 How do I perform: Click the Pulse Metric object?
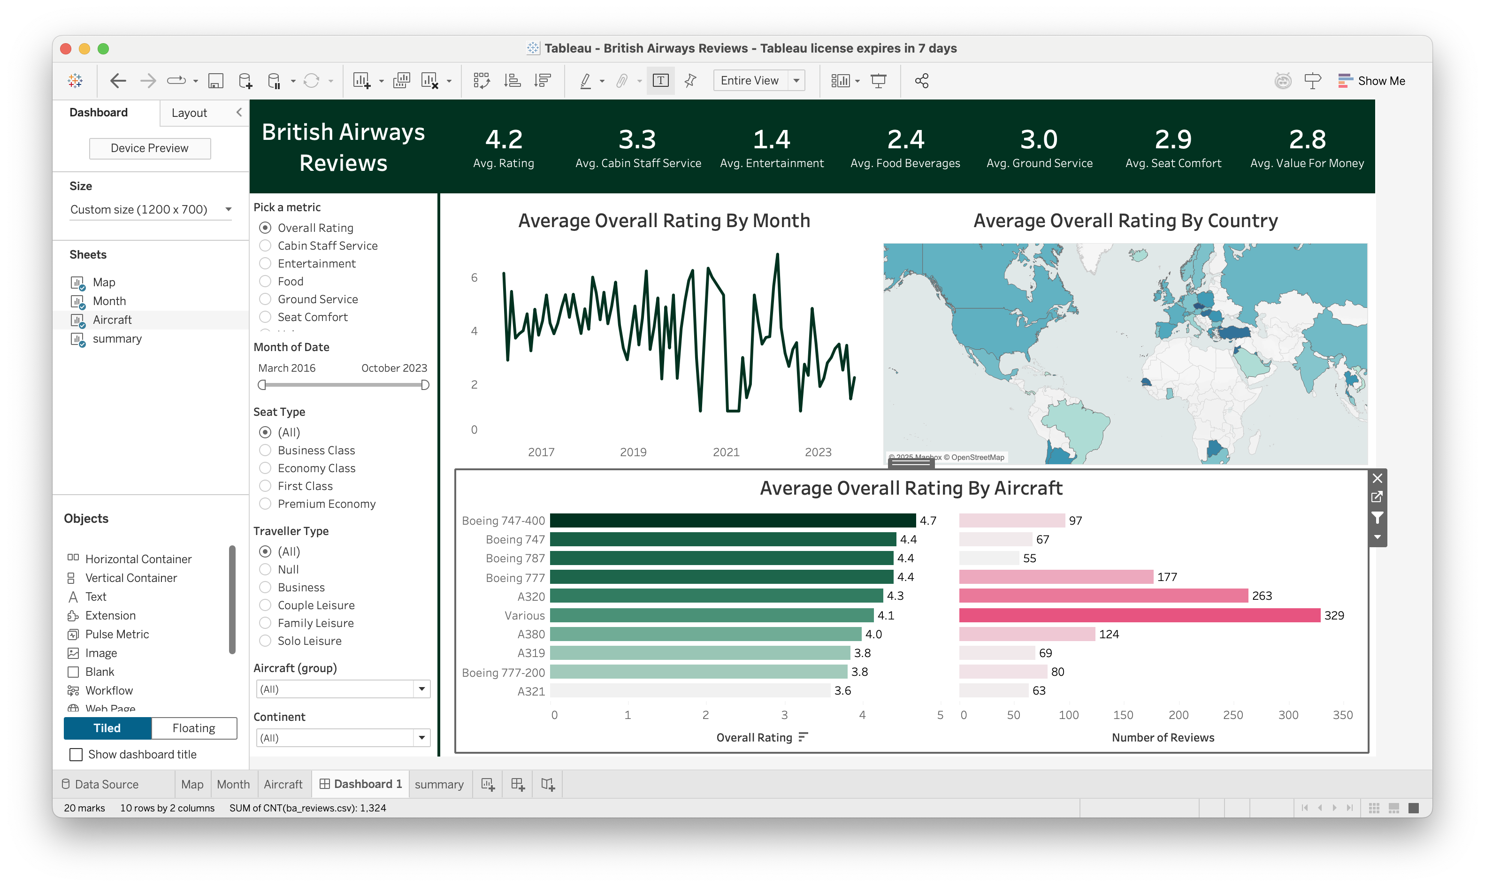point(108,634)
